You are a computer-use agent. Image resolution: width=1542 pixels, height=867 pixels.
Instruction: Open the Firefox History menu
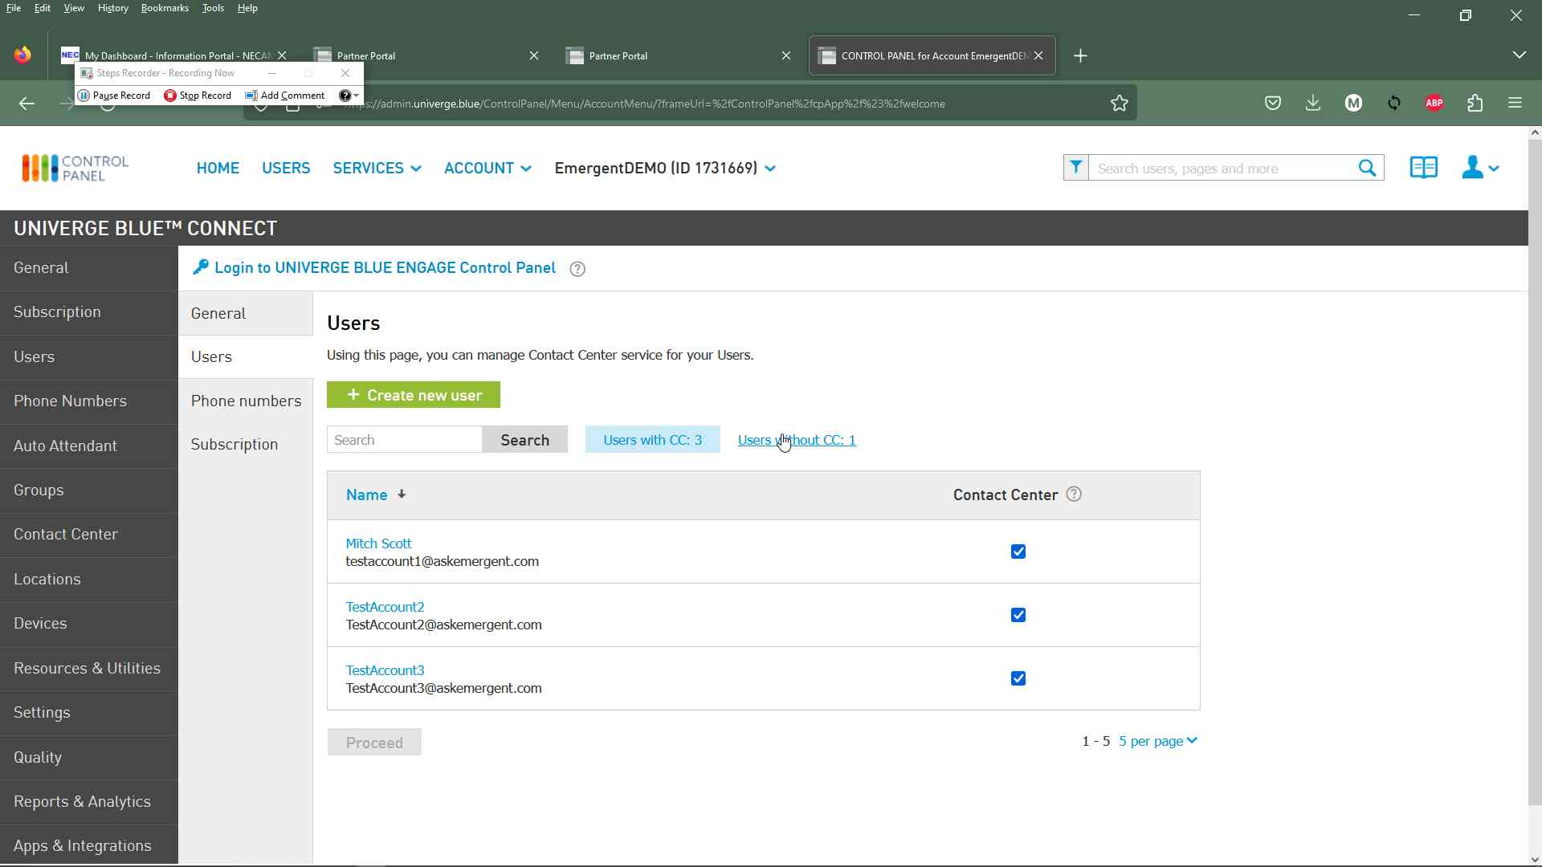click(x=112, y=8)
